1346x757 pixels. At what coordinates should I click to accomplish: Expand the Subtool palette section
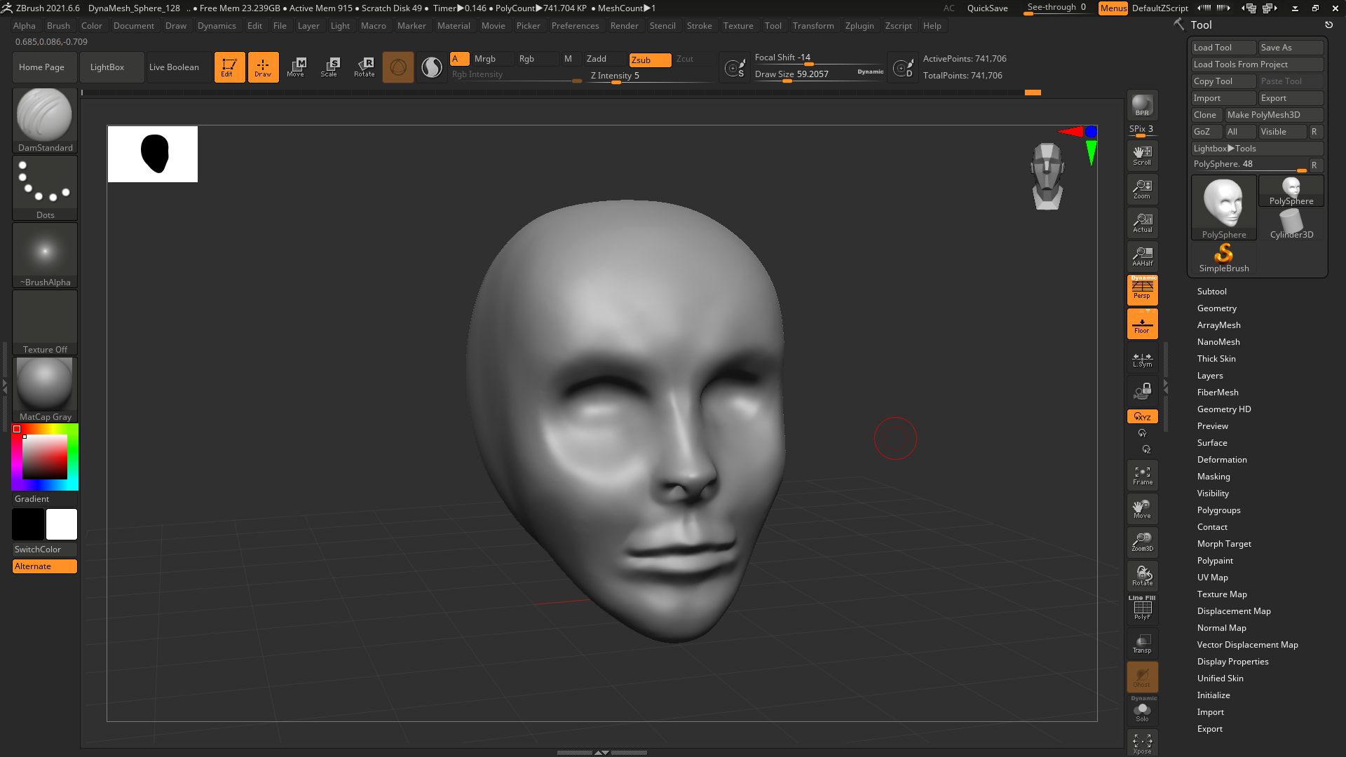[1211, 292]
